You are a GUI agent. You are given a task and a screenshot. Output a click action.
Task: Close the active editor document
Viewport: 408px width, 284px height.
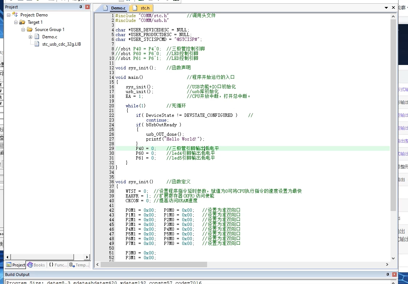(x=393, y=8)
